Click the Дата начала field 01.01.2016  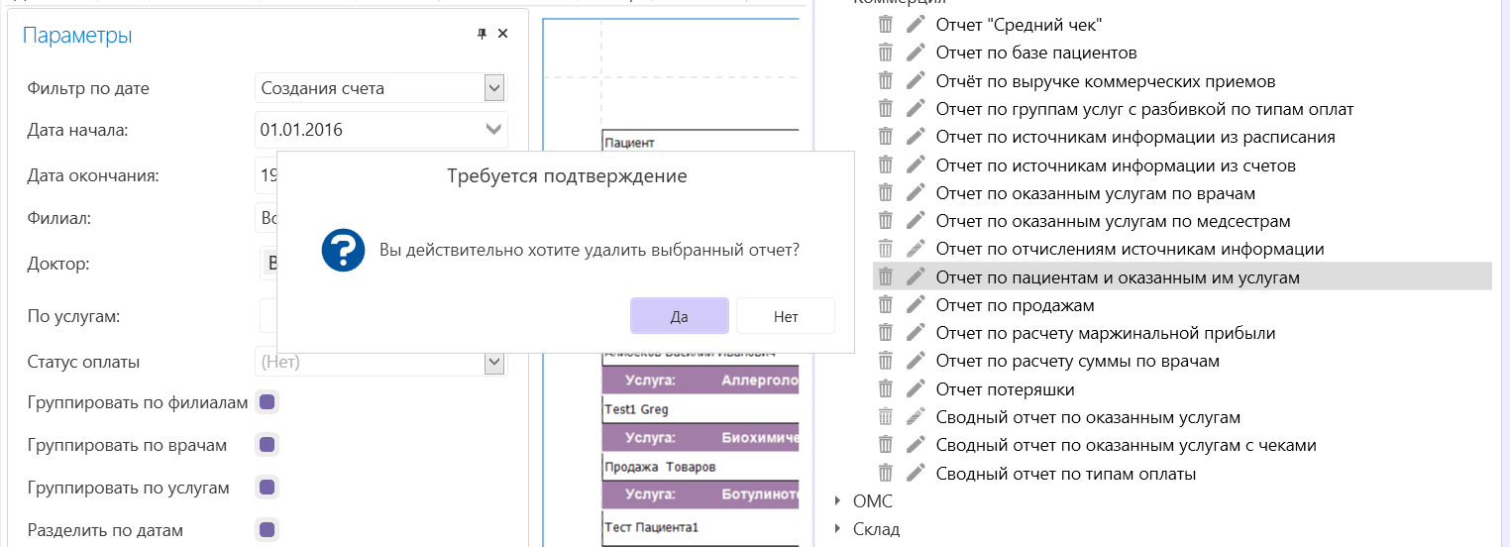[x=381, y=129]
